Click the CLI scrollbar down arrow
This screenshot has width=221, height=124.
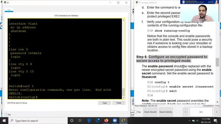coord(123,97)
